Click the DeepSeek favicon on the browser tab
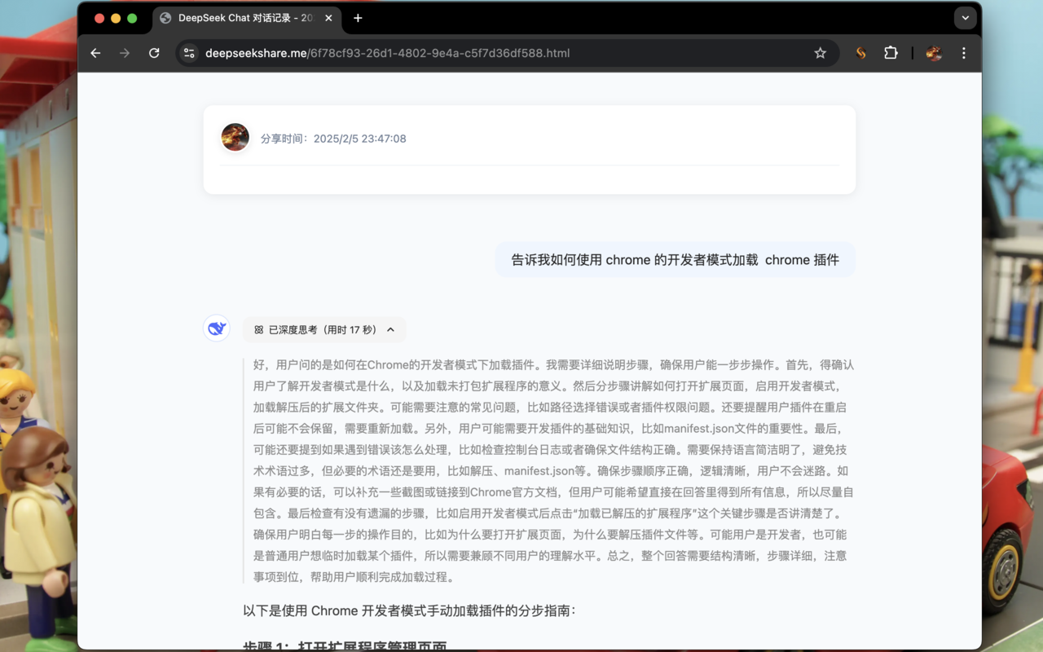Image resolution: width=1043 pixels, height=652 pixels. (165, 18)
